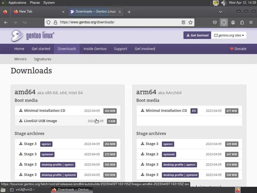Click the display tray icon in top panel
The image size is (257, 193).
[216, 3]
